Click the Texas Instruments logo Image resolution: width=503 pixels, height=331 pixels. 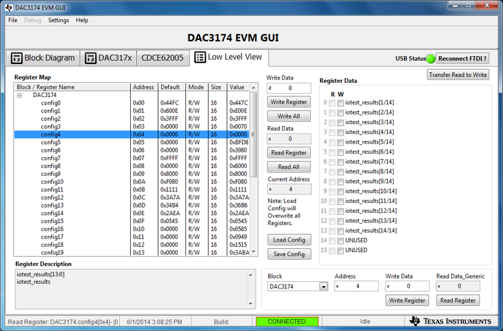451,321
